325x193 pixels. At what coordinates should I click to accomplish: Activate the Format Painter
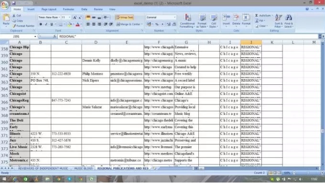[23, 26]
